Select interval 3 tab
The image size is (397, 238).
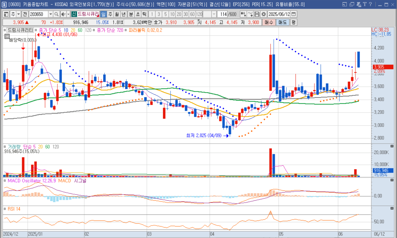pyautogui.click(x=159, y=14)
